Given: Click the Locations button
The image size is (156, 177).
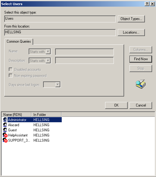Looking at the screenshot, I should pyautogui.click(x=131, y=32).
